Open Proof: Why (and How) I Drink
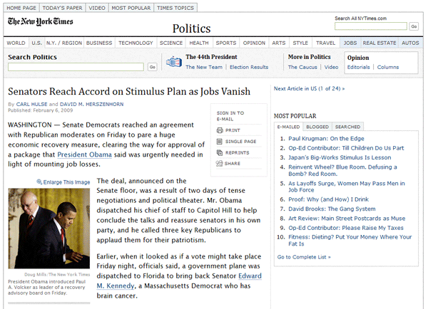The height and width of the screenshot is (309, 428). click(328, 199)
